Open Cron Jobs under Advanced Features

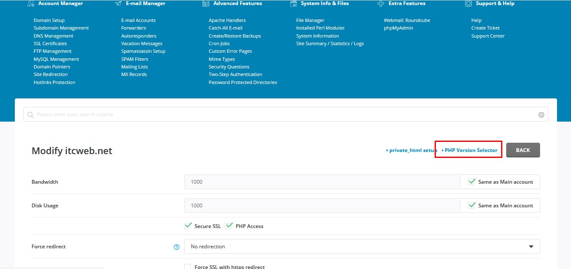coord(219,43)
